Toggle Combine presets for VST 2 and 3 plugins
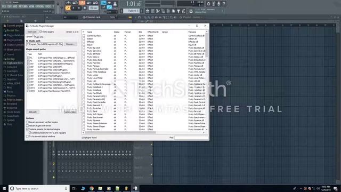The image size is (341, 192). pyautogui.click(x=30, y=133)
